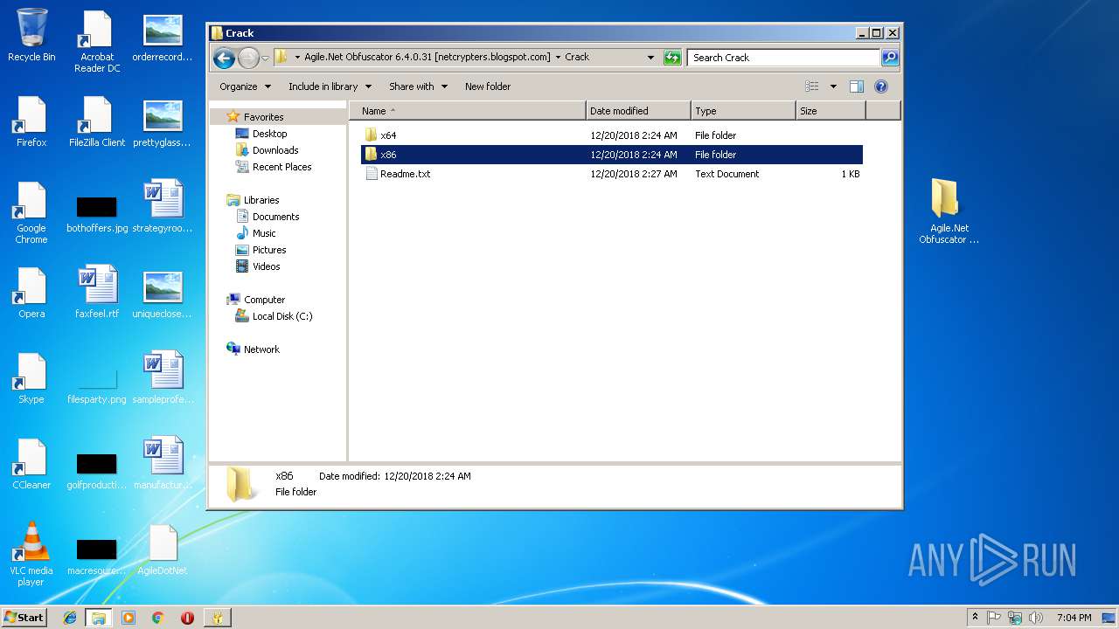Select Favorites in the navigation pane

pos(263,117)
